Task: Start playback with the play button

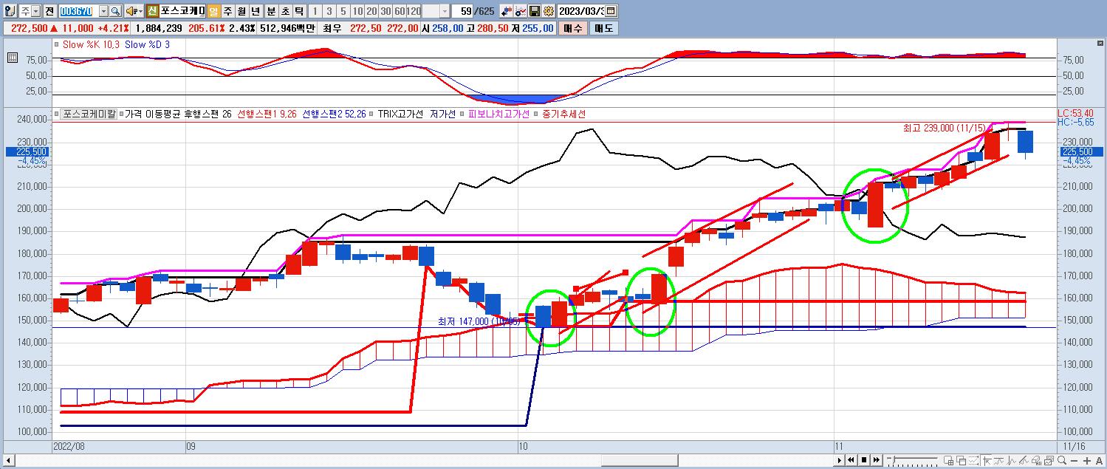Action: (839, 460)
